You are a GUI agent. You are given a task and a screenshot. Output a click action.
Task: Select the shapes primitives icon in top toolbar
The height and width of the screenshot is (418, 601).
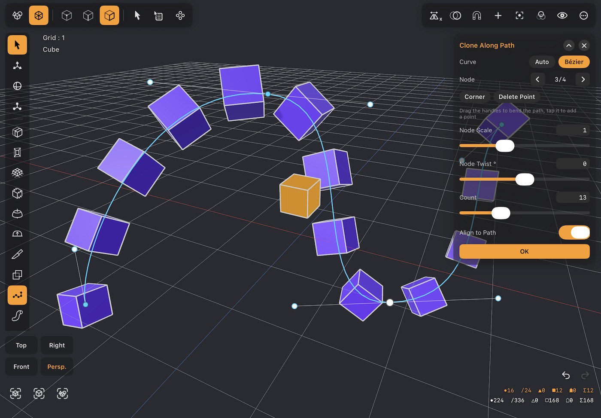point(17,15)
